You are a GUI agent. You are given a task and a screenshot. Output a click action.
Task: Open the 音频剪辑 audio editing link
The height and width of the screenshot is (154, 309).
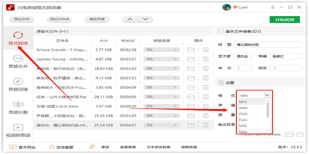coord(128,147)
